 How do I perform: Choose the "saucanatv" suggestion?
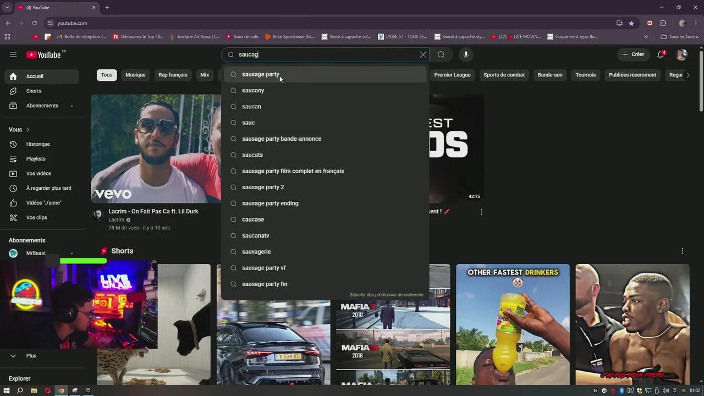[325, 235]
